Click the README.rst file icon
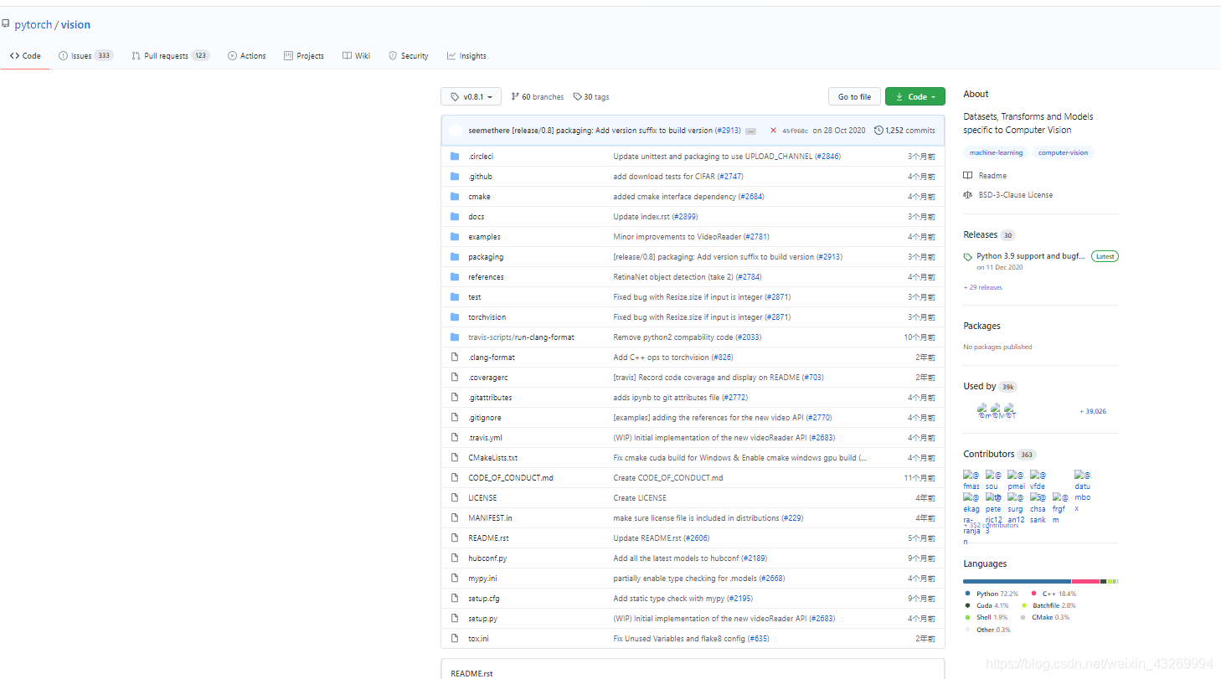Image resolution: width=1221 pixels, height=679 pixels. [x=455, y=538]
